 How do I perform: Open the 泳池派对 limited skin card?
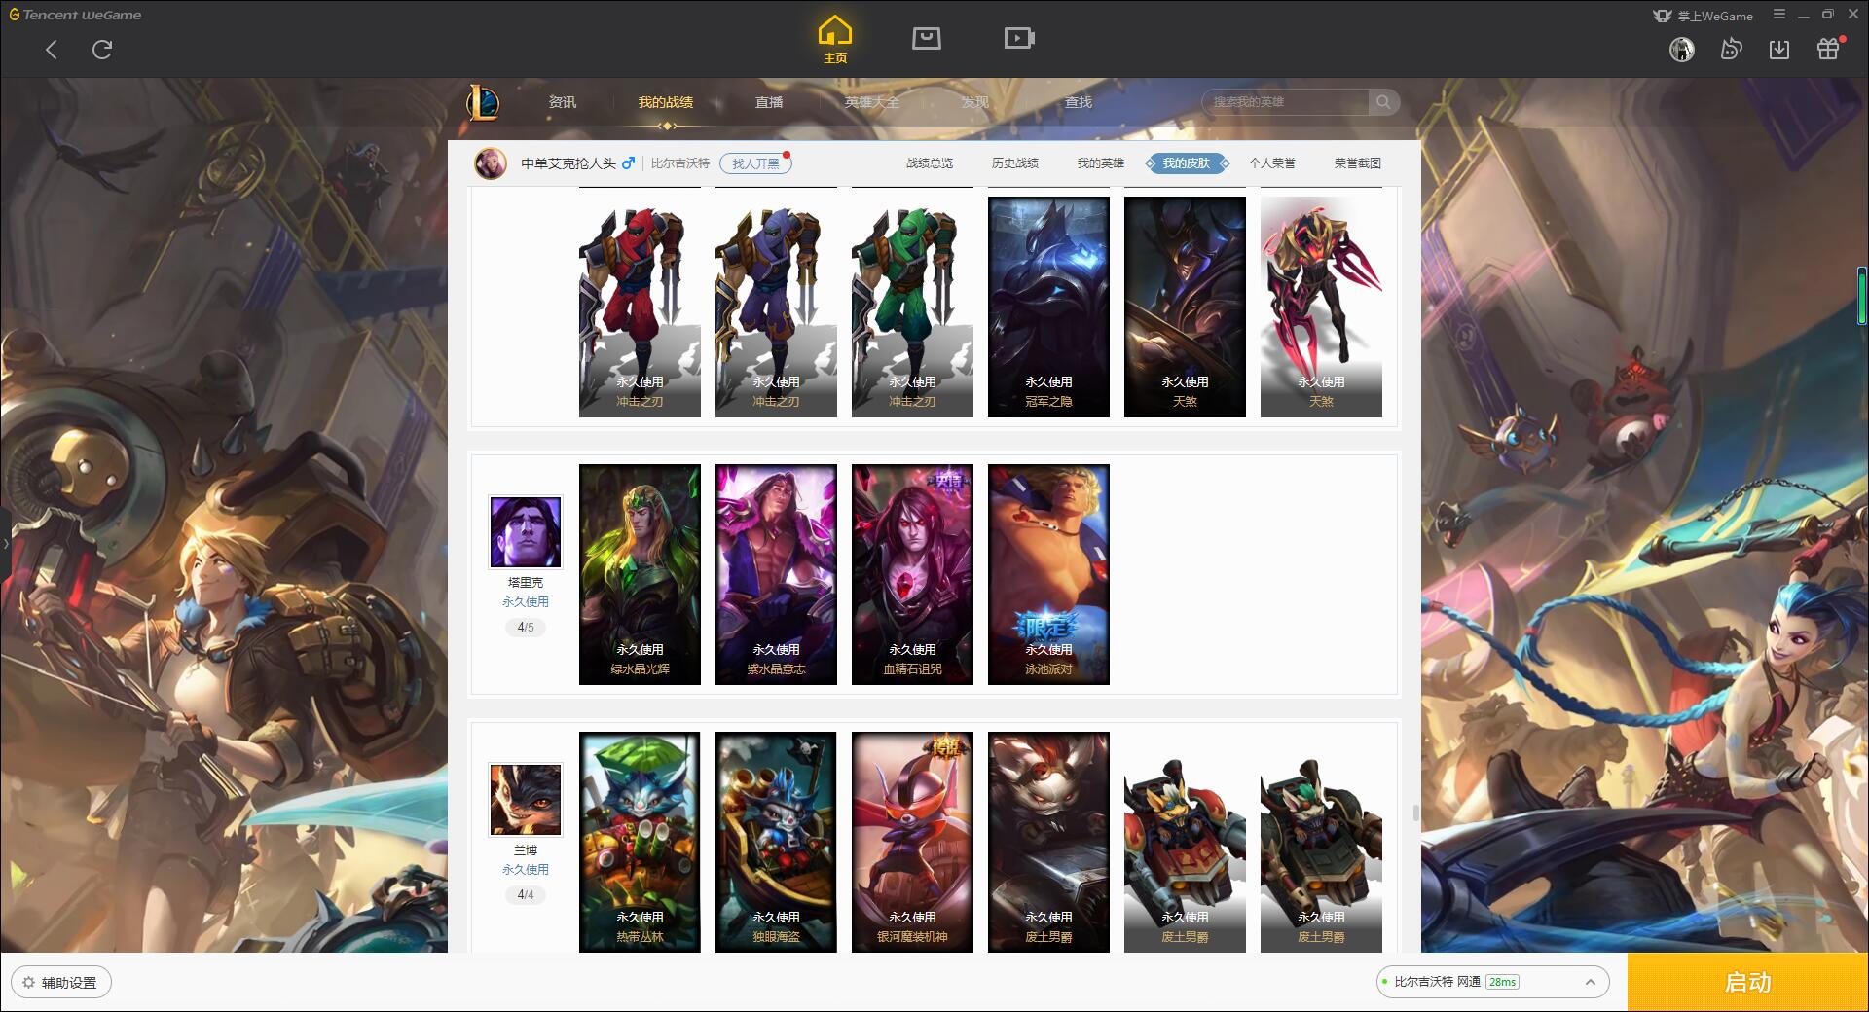click(1048, 574)
